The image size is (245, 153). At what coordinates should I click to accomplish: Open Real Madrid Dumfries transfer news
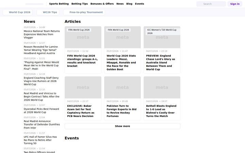42,124
